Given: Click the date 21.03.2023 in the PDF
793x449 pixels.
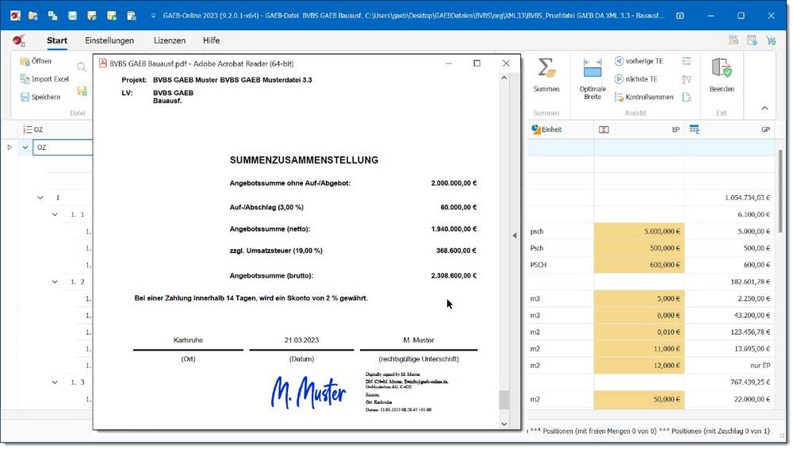Looking at the screenshot, I should [x=301, y=340].
